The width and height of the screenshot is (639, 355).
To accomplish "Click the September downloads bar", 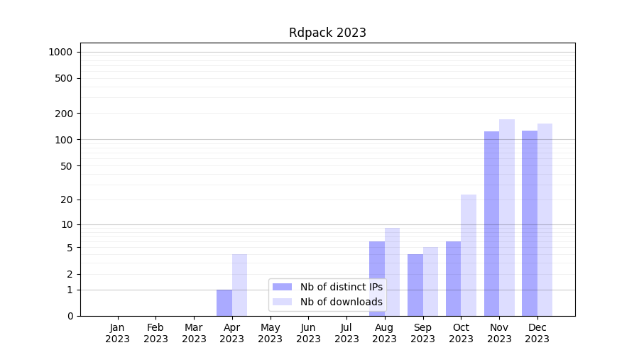I will pos(430,282).
